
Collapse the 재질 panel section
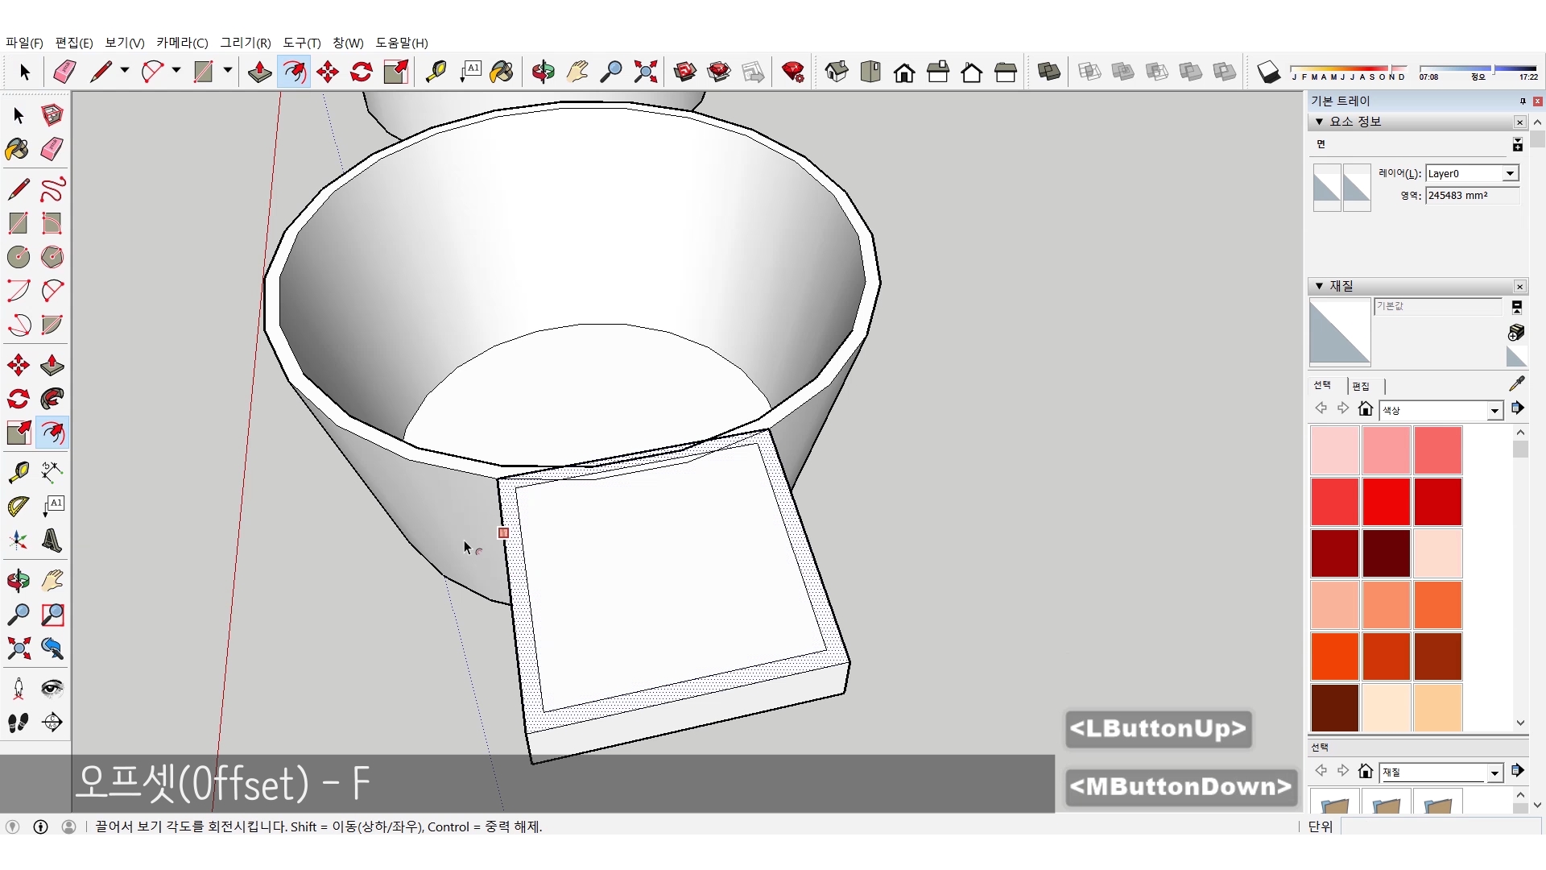(1319, 286)
